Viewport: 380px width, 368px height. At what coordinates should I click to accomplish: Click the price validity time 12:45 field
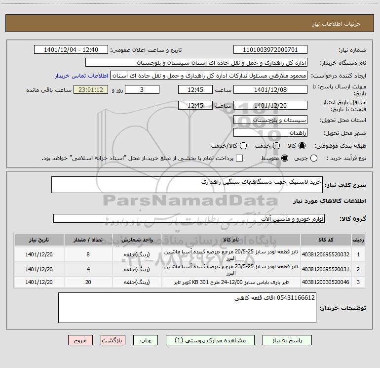(x=195, y=105)
